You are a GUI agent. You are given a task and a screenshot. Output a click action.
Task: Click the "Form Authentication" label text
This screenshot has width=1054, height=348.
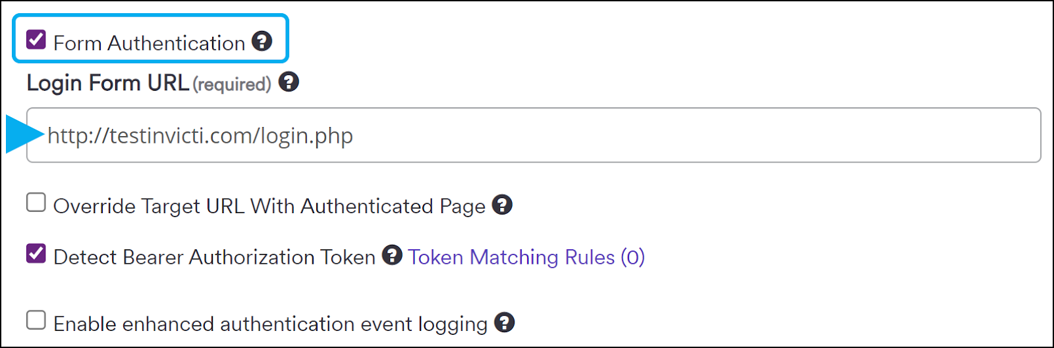(x=150, y=43)
